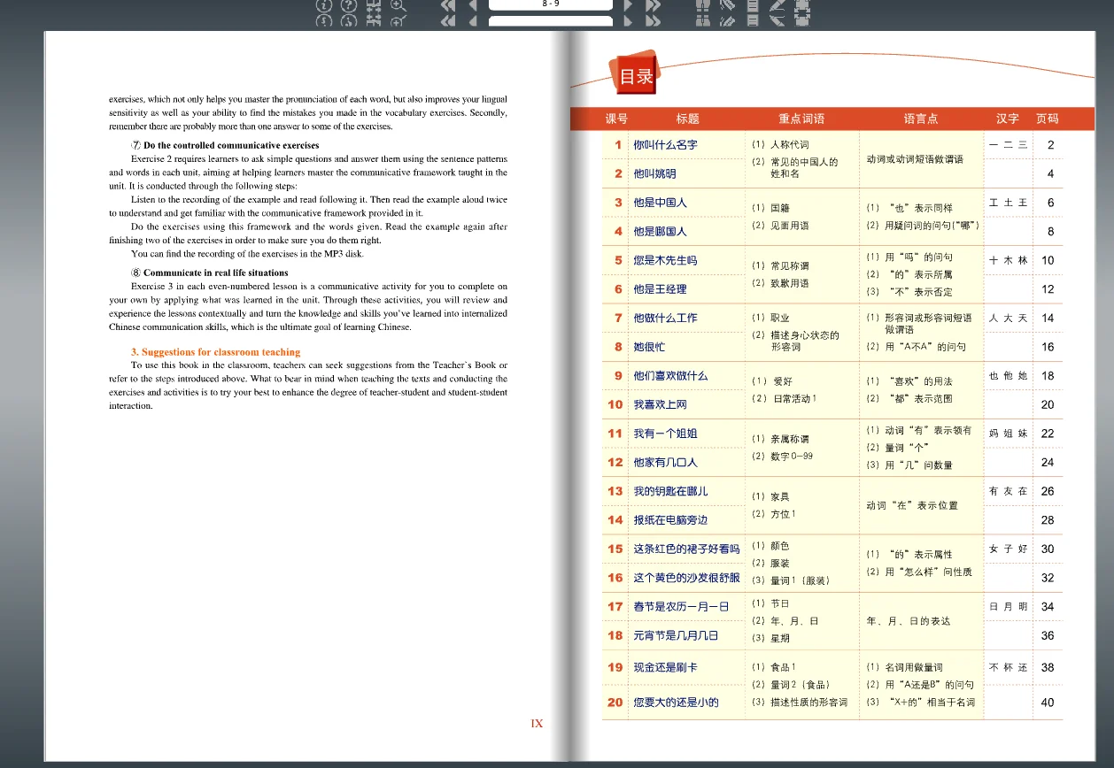The image size is (1114, 768).
Task: Click the 语言点 column header
Action: [x=921, y=119]
